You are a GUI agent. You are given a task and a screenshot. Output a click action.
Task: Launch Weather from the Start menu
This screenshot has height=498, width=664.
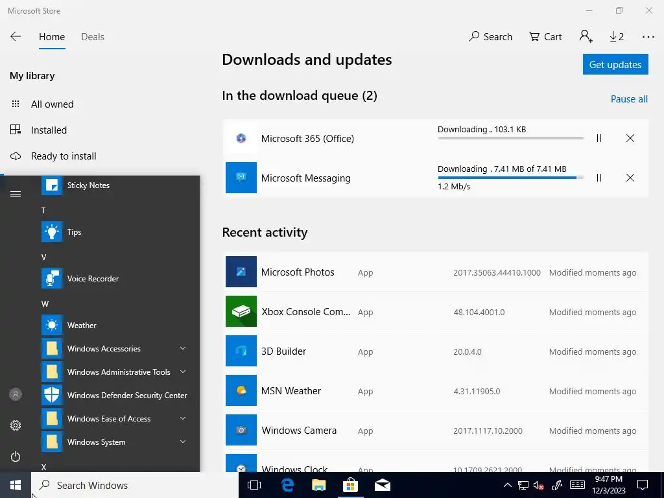114,326
